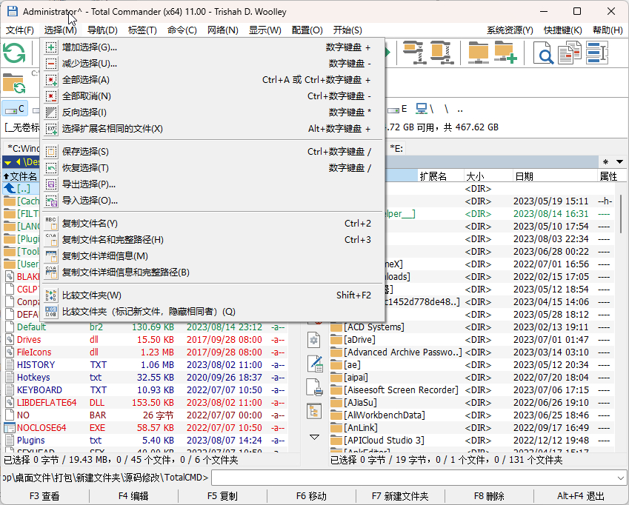
Task: Click the F3 查看 button
Action: (44, 496)
